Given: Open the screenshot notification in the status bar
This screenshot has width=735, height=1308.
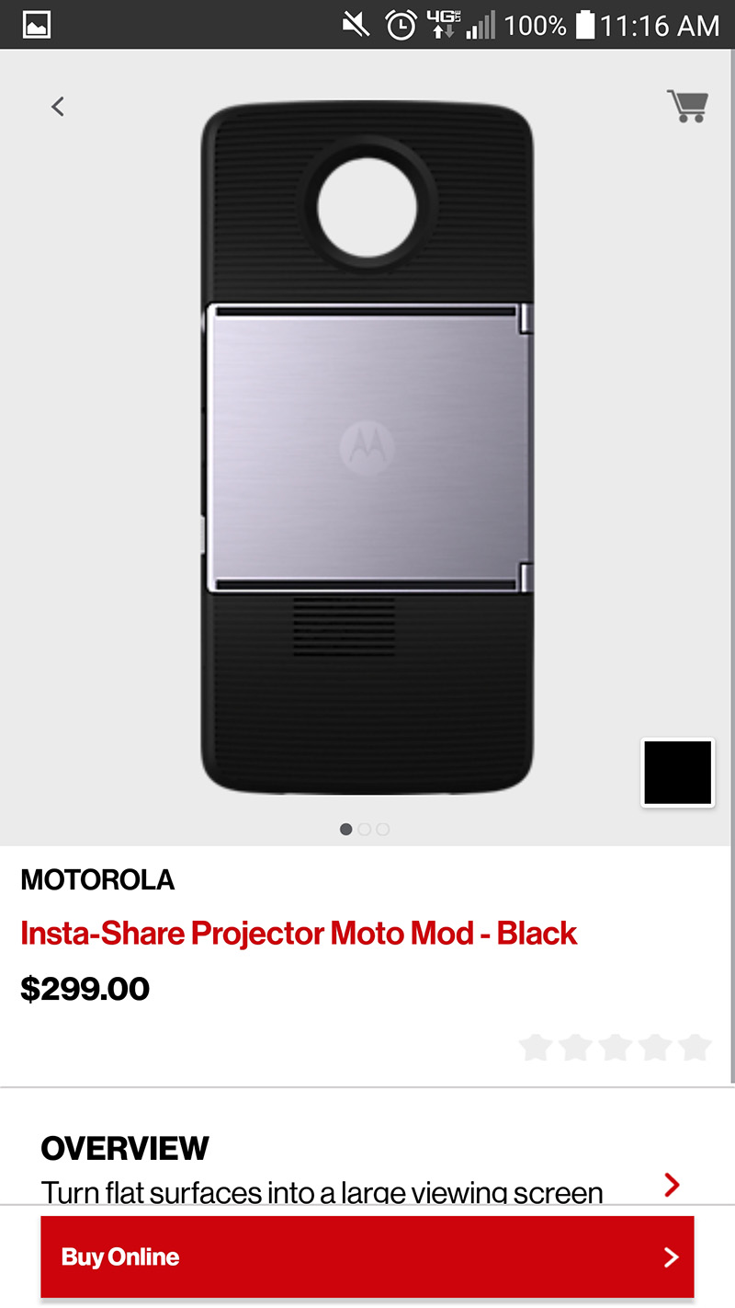Looking at the screenshot, I should tap(35, 24).
